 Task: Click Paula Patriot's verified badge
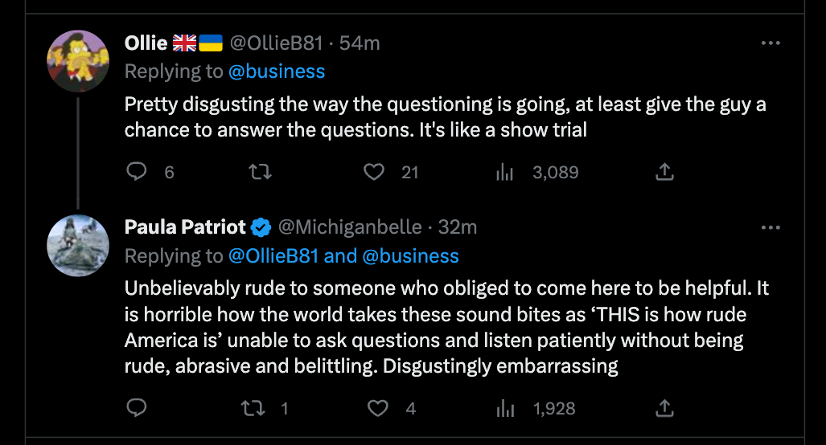[261, 228]
